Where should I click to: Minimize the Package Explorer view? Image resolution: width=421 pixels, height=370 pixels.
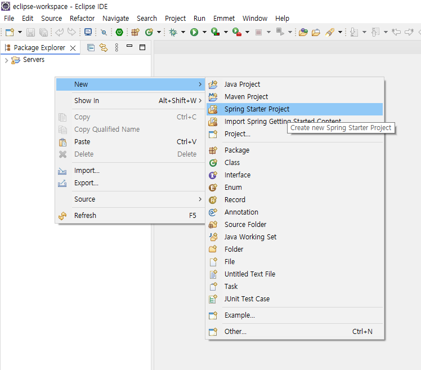pyautogui.click(x=129, y=46)
